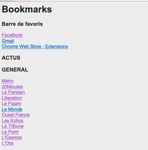Go to the Le Point link
148x150 pixels.
coord(10,132)
